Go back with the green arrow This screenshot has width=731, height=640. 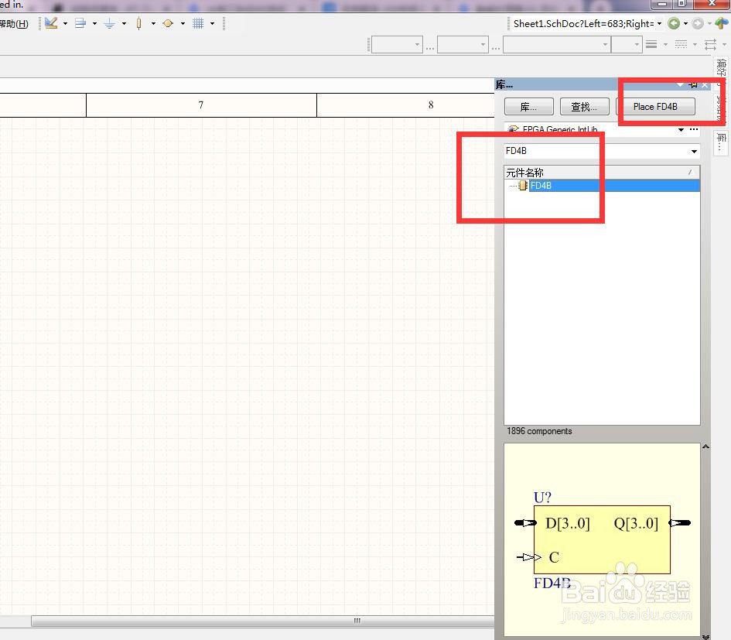(x=674, y=23)
